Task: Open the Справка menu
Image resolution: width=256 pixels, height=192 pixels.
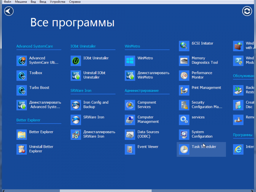Action: coord(75,2)
